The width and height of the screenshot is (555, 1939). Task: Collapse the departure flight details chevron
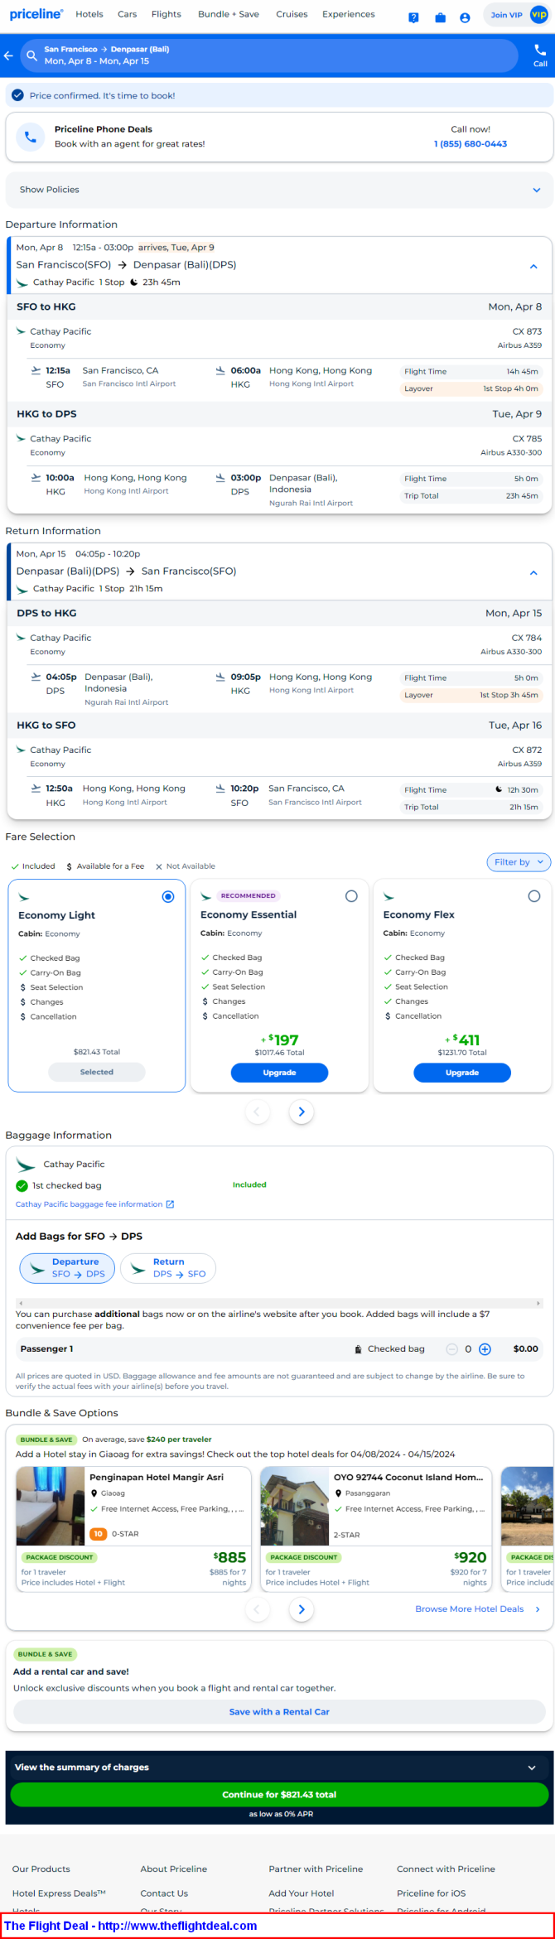pyautogui.click(x=533, y=267)
